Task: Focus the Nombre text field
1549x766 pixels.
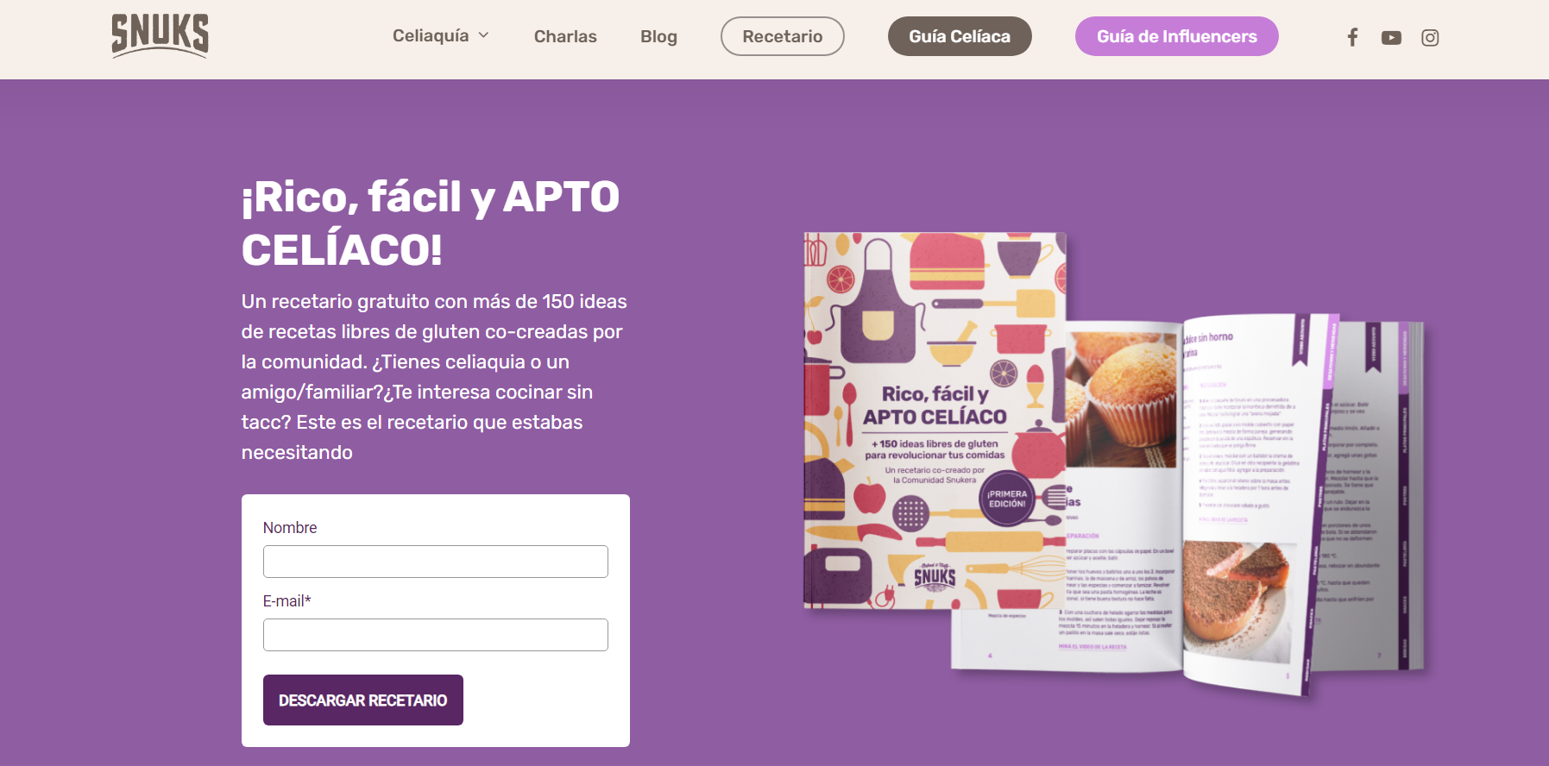Action: coord(436,562)
